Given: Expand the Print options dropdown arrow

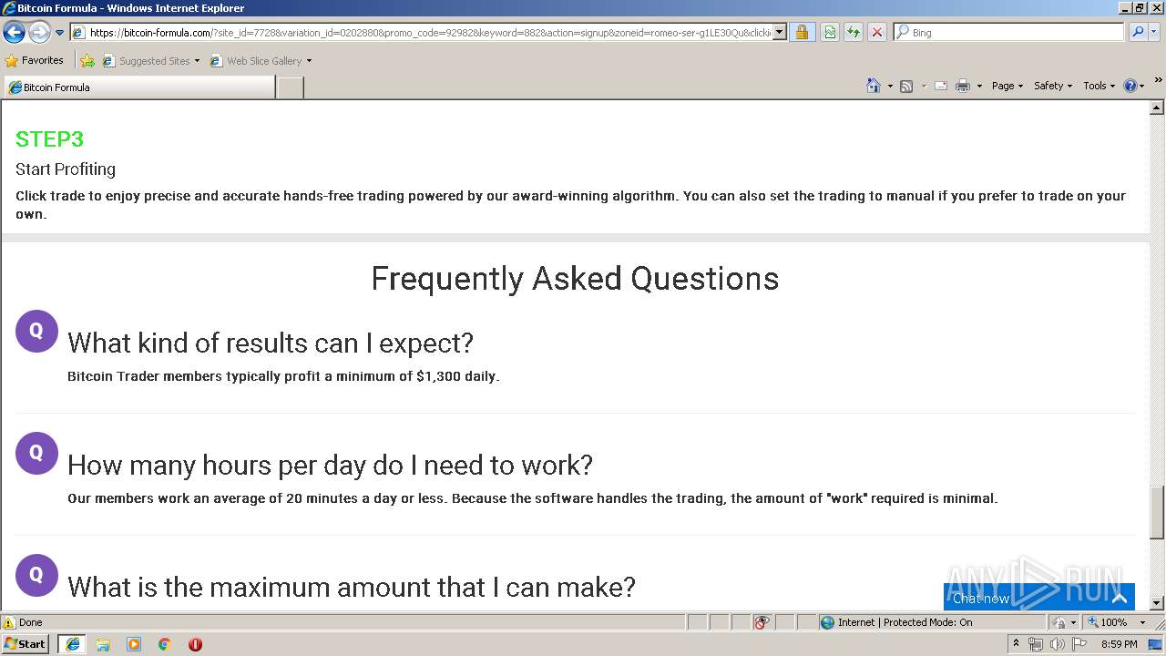Looking at the screenshot, I should click(979, 86).
